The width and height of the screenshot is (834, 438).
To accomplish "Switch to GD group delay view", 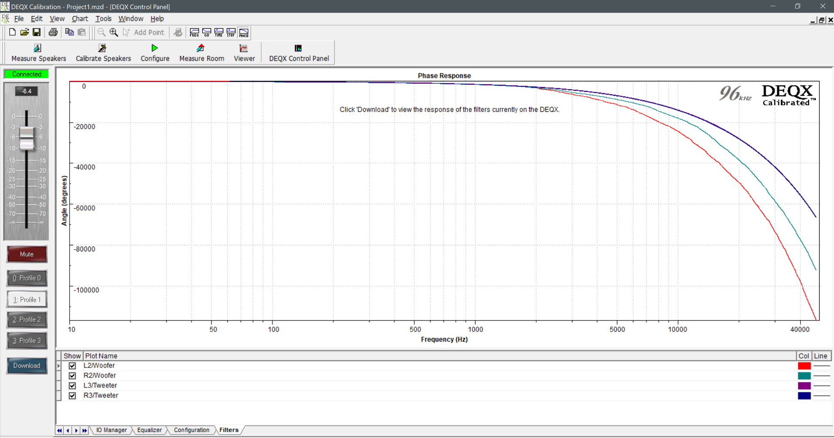I will coord(207,33).
